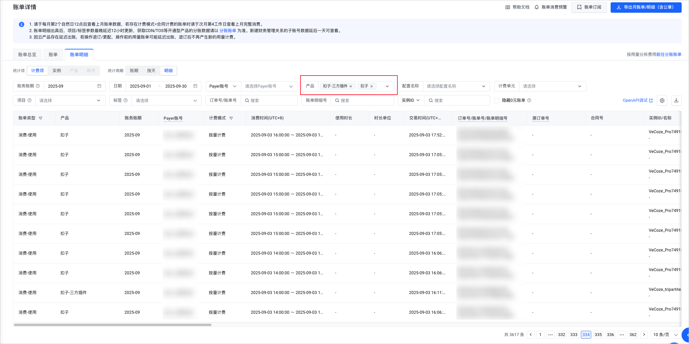
Task: Click the 导出月账单/明细 (含公章) button
Action: 646,7
